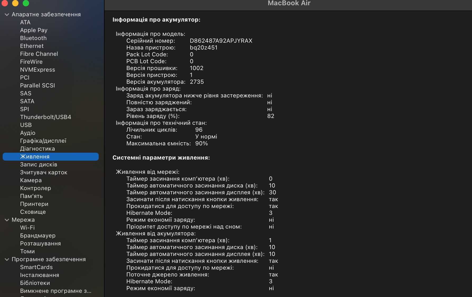Click the yellow minimize window button
The width and height of the screenshot is (472, 297).
[15, 3]
